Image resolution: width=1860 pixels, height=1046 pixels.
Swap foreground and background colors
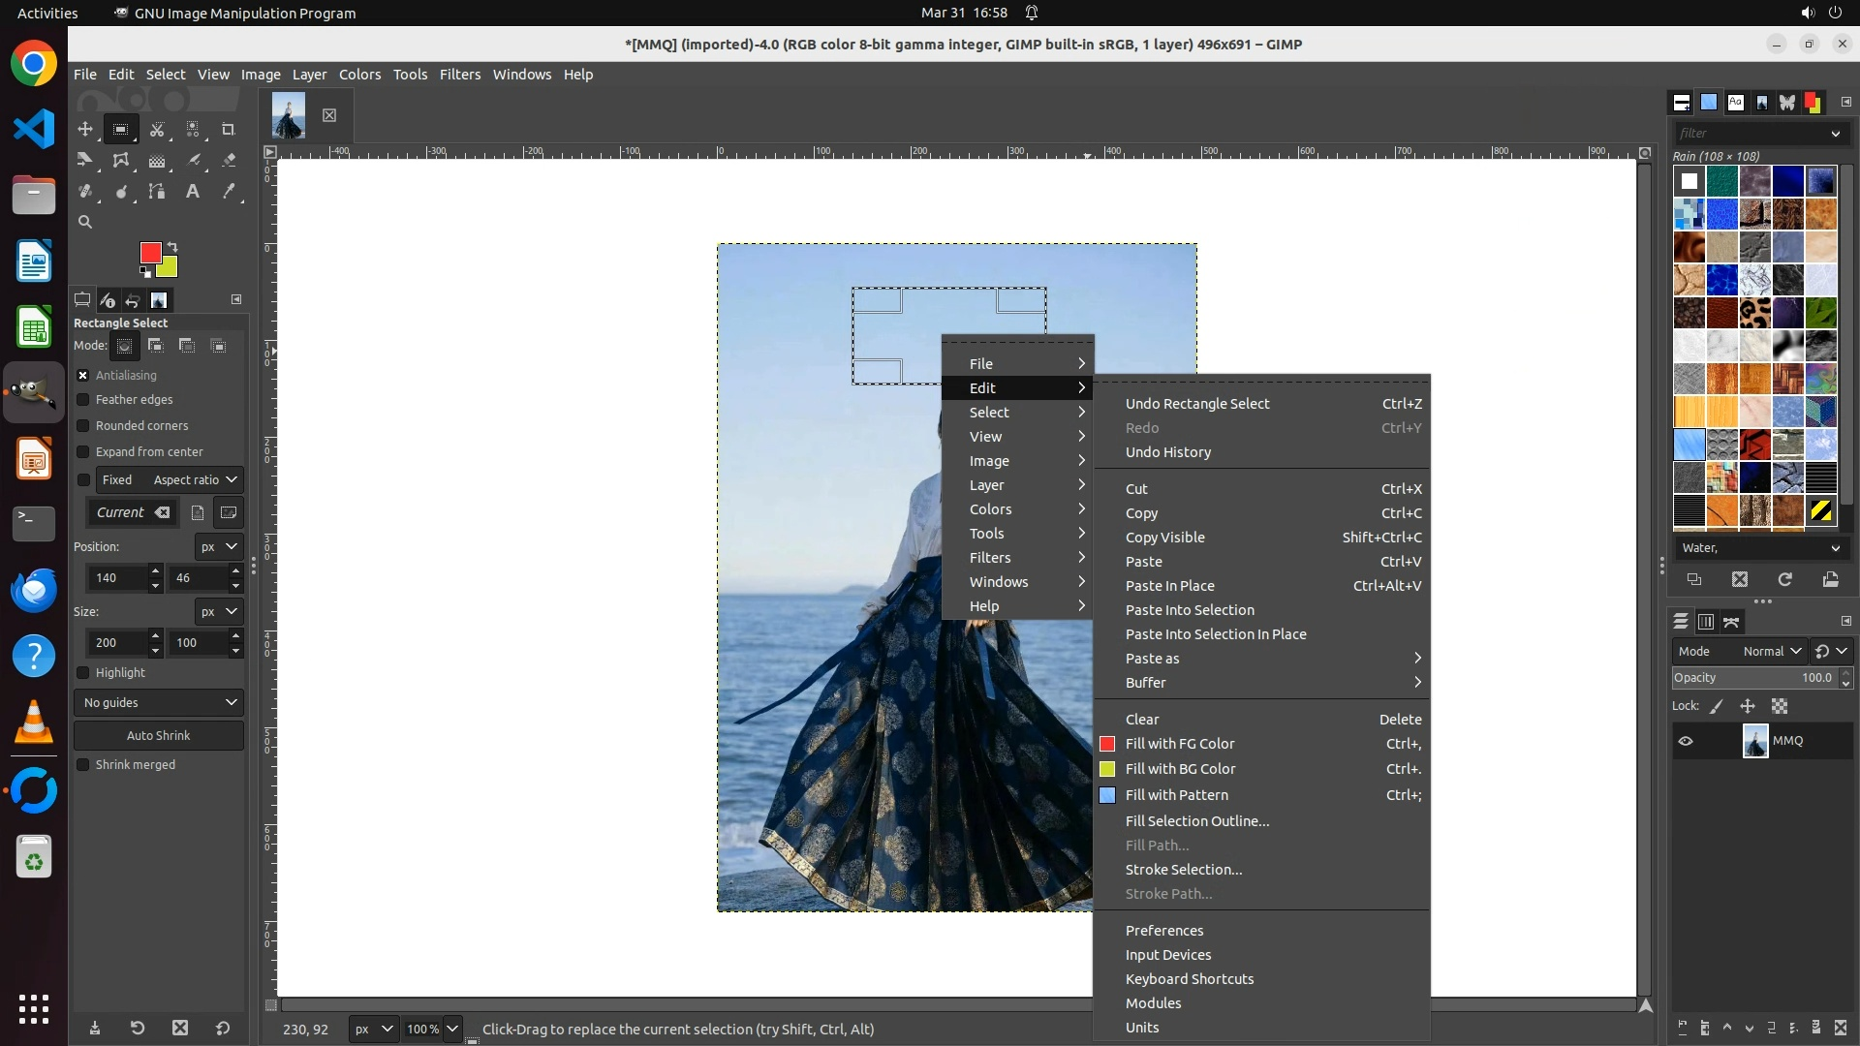pyautogui.click(x=172, y=246)
